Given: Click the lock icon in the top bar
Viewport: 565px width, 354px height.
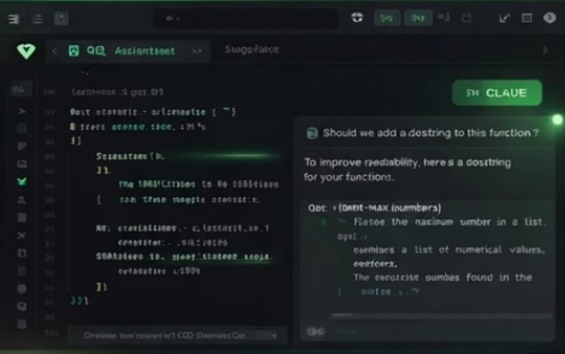Looking at the screenshot, I should (x=467, y=17).
